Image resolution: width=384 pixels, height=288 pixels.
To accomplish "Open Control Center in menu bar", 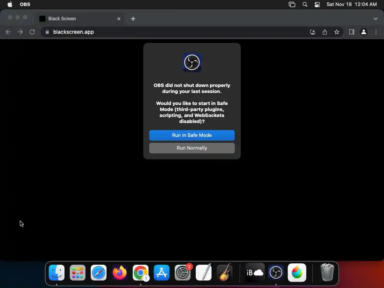I will [317, 4].
